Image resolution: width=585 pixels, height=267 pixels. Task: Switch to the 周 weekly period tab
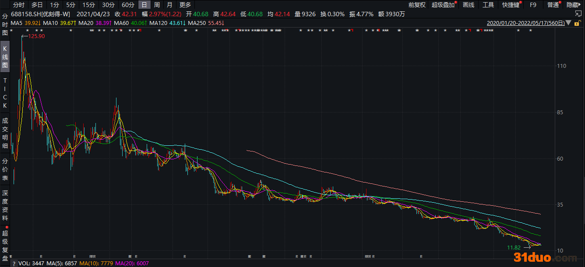click(157, 5)
